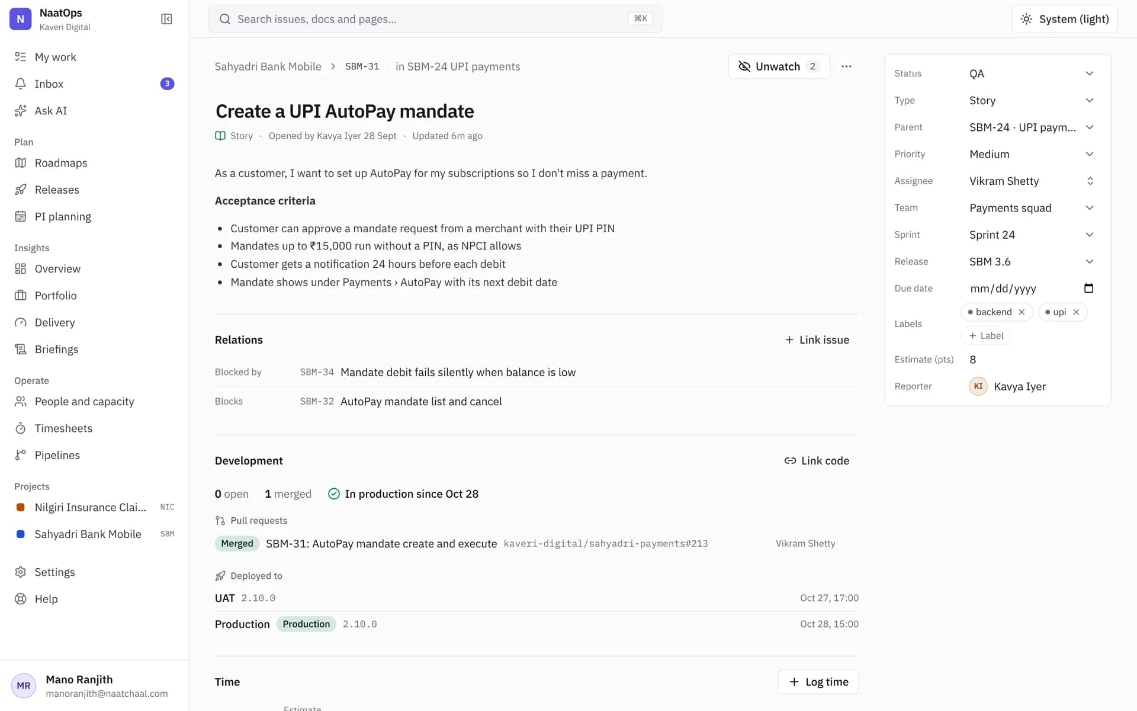Image resolution: width=1137 pixels, height=711 pixels.
Task: Click the Production environment badge
Action: [x=306, y=624]
